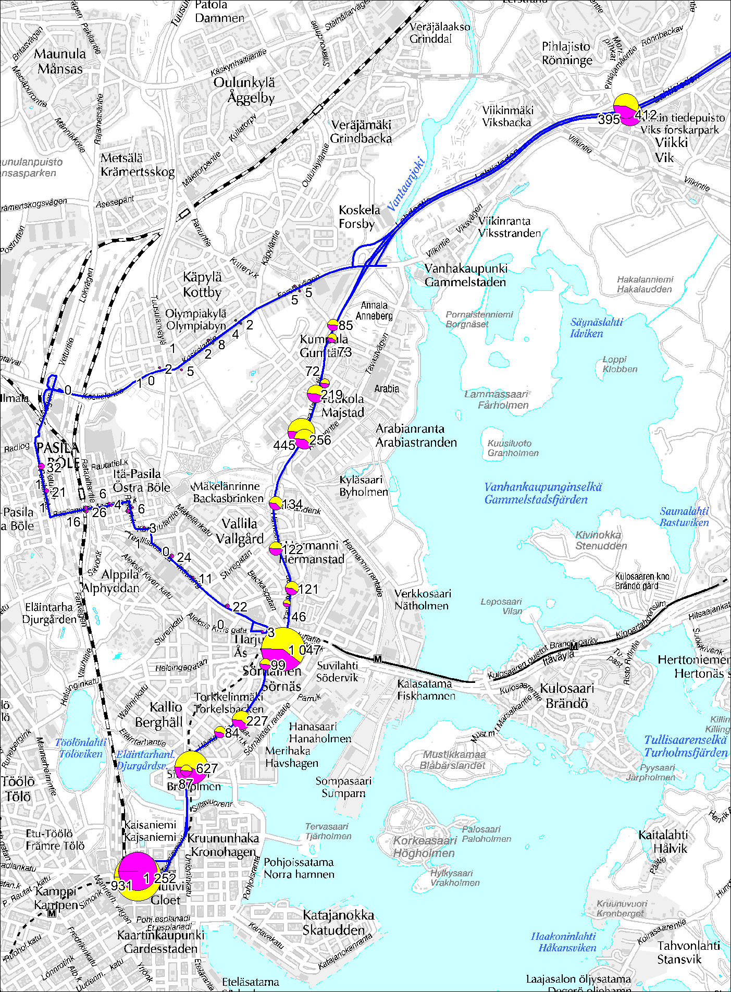
Task: Click the Vanhankaupunginselkä Gammelstadsfjärden water label
Action: pyautogui.click(x=543, y=493)
